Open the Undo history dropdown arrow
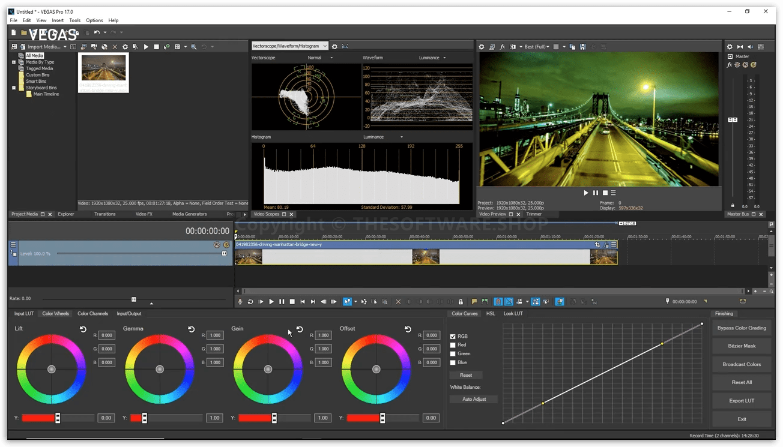This screenshot has height=447, width=783. [x=105, y=32]
